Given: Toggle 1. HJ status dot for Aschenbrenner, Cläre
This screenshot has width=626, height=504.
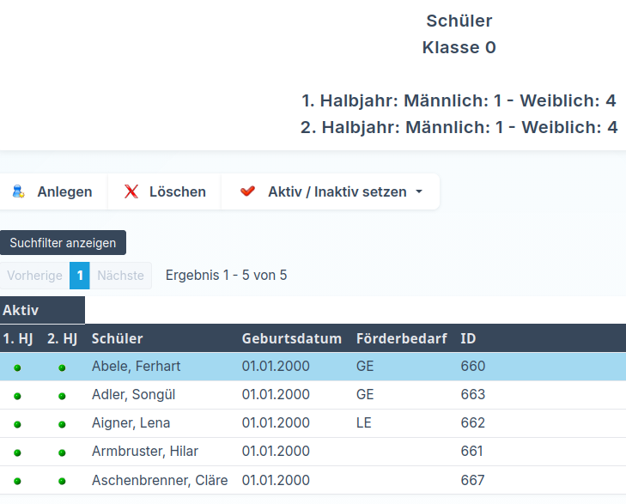Looking at the screenshot, I should 17,481.
